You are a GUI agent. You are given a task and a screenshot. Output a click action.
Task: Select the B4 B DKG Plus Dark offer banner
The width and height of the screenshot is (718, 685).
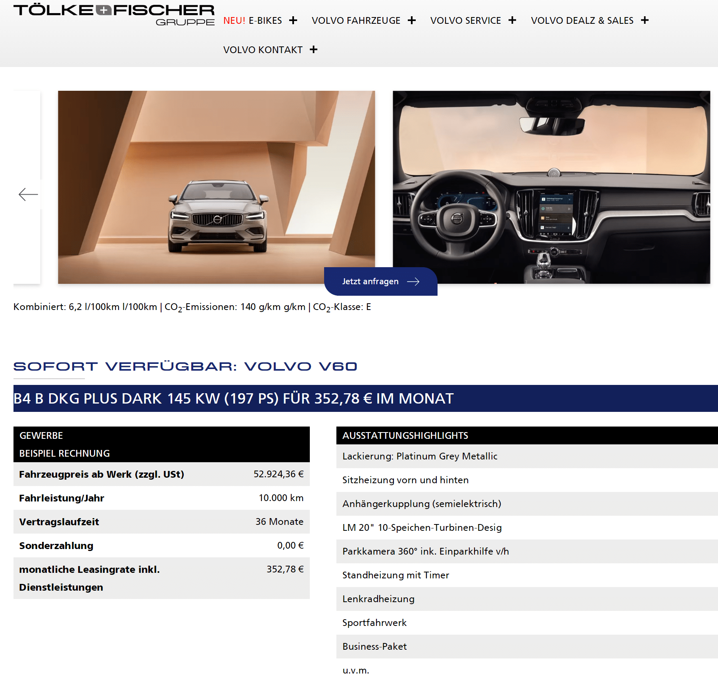tap(366, 398)
